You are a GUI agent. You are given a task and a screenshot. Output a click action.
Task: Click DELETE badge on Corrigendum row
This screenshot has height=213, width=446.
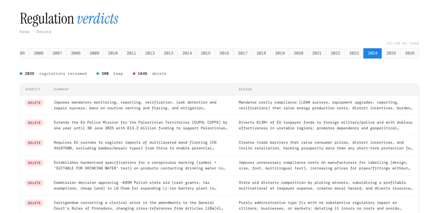pyautogui.click(x=35, y=203)
